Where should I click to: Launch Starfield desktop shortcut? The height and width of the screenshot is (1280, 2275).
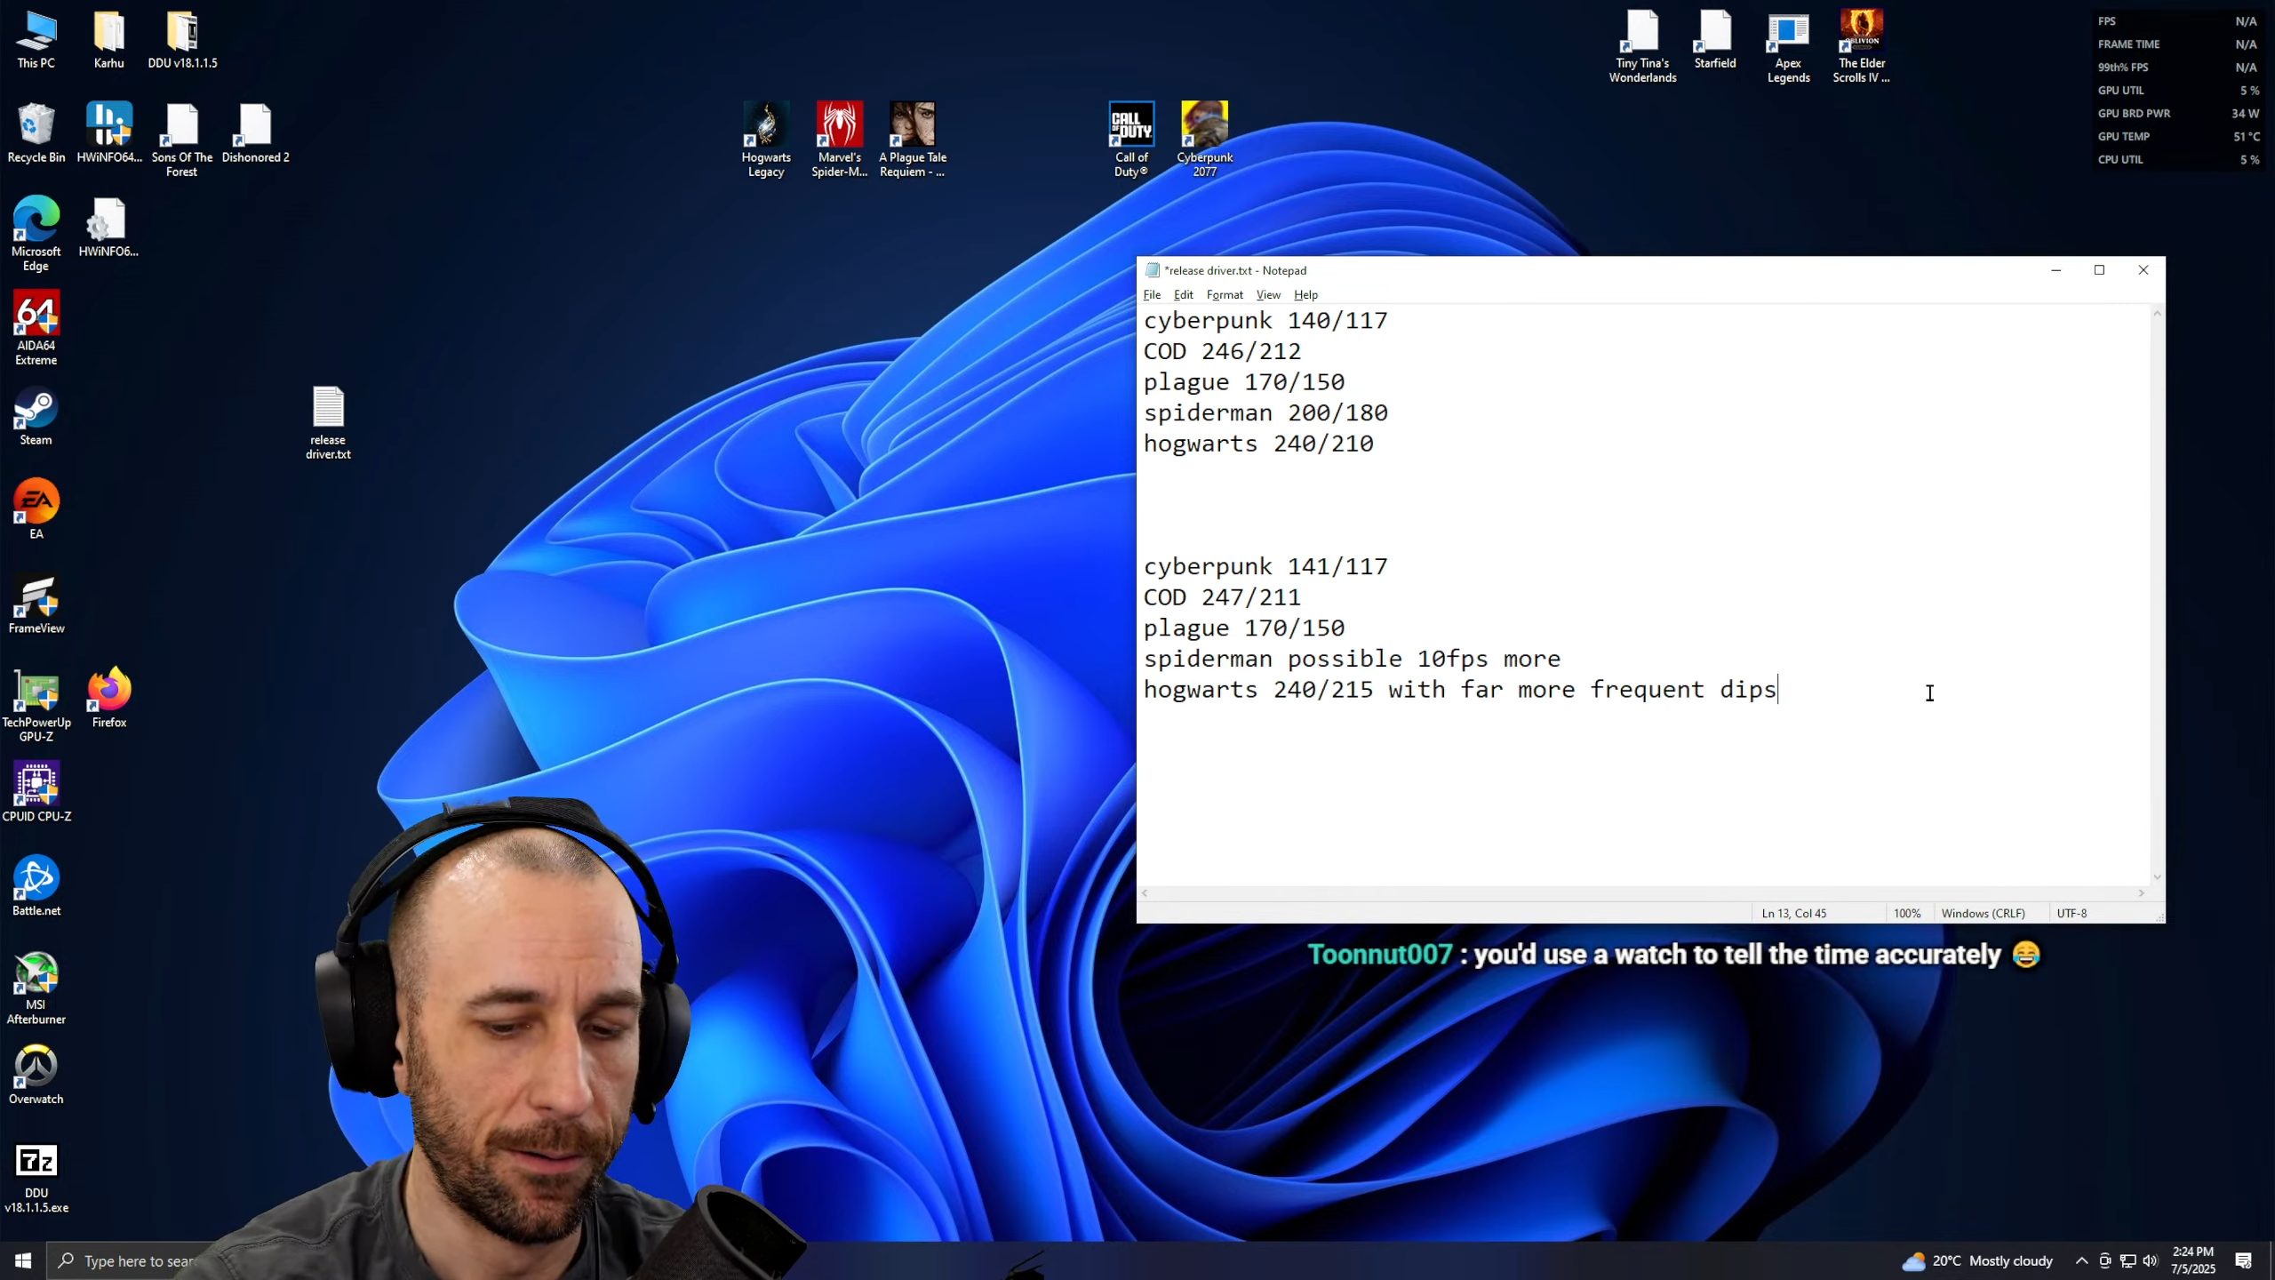click(1714, 40)
